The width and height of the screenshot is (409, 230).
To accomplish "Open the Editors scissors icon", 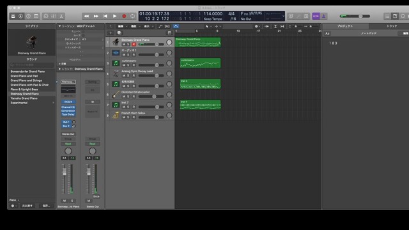I will (61, 16).
